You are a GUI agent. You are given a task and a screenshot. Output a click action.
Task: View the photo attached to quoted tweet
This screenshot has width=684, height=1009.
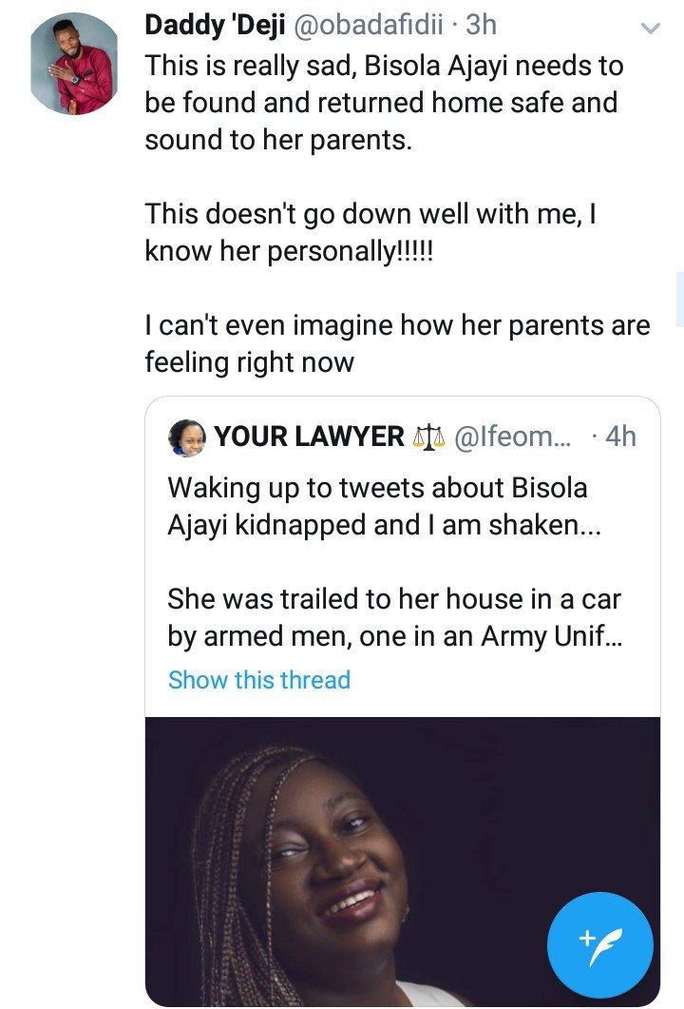[403, 862]
